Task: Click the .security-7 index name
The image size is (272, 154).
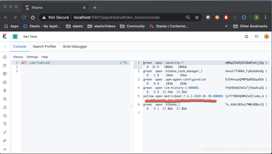Action: (x=174, y=63)
